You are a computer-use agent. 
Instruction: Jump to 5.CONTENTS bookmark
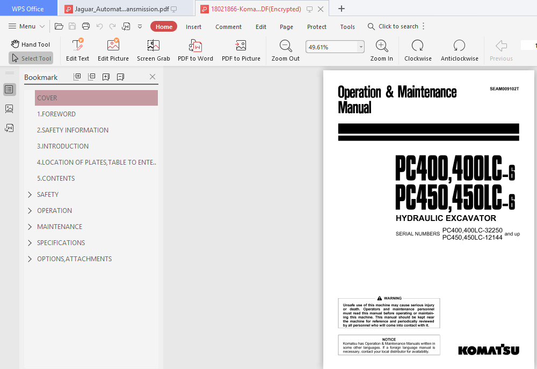[x=56, y=178]
